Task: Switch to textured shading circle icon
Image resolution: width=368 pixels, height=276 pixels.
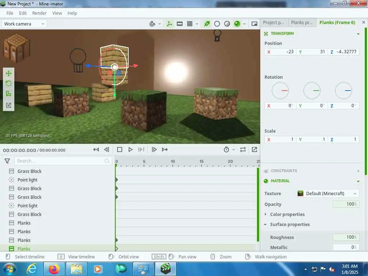Action: 227,24
